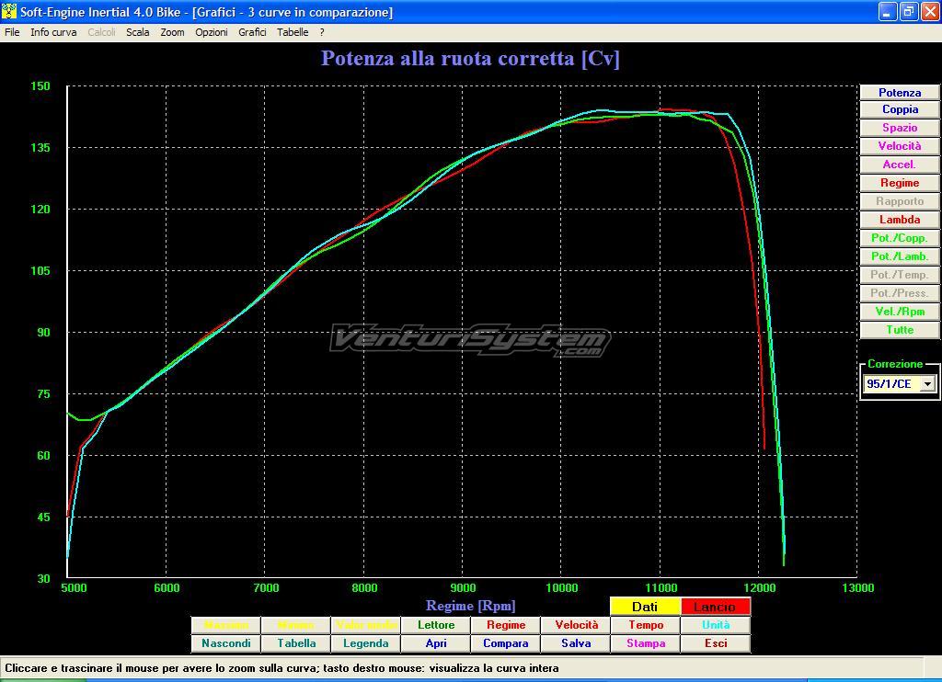The width and height of the screenshot is (942, 682).
Task: Click Esci to exit
Action: (716, 643)
